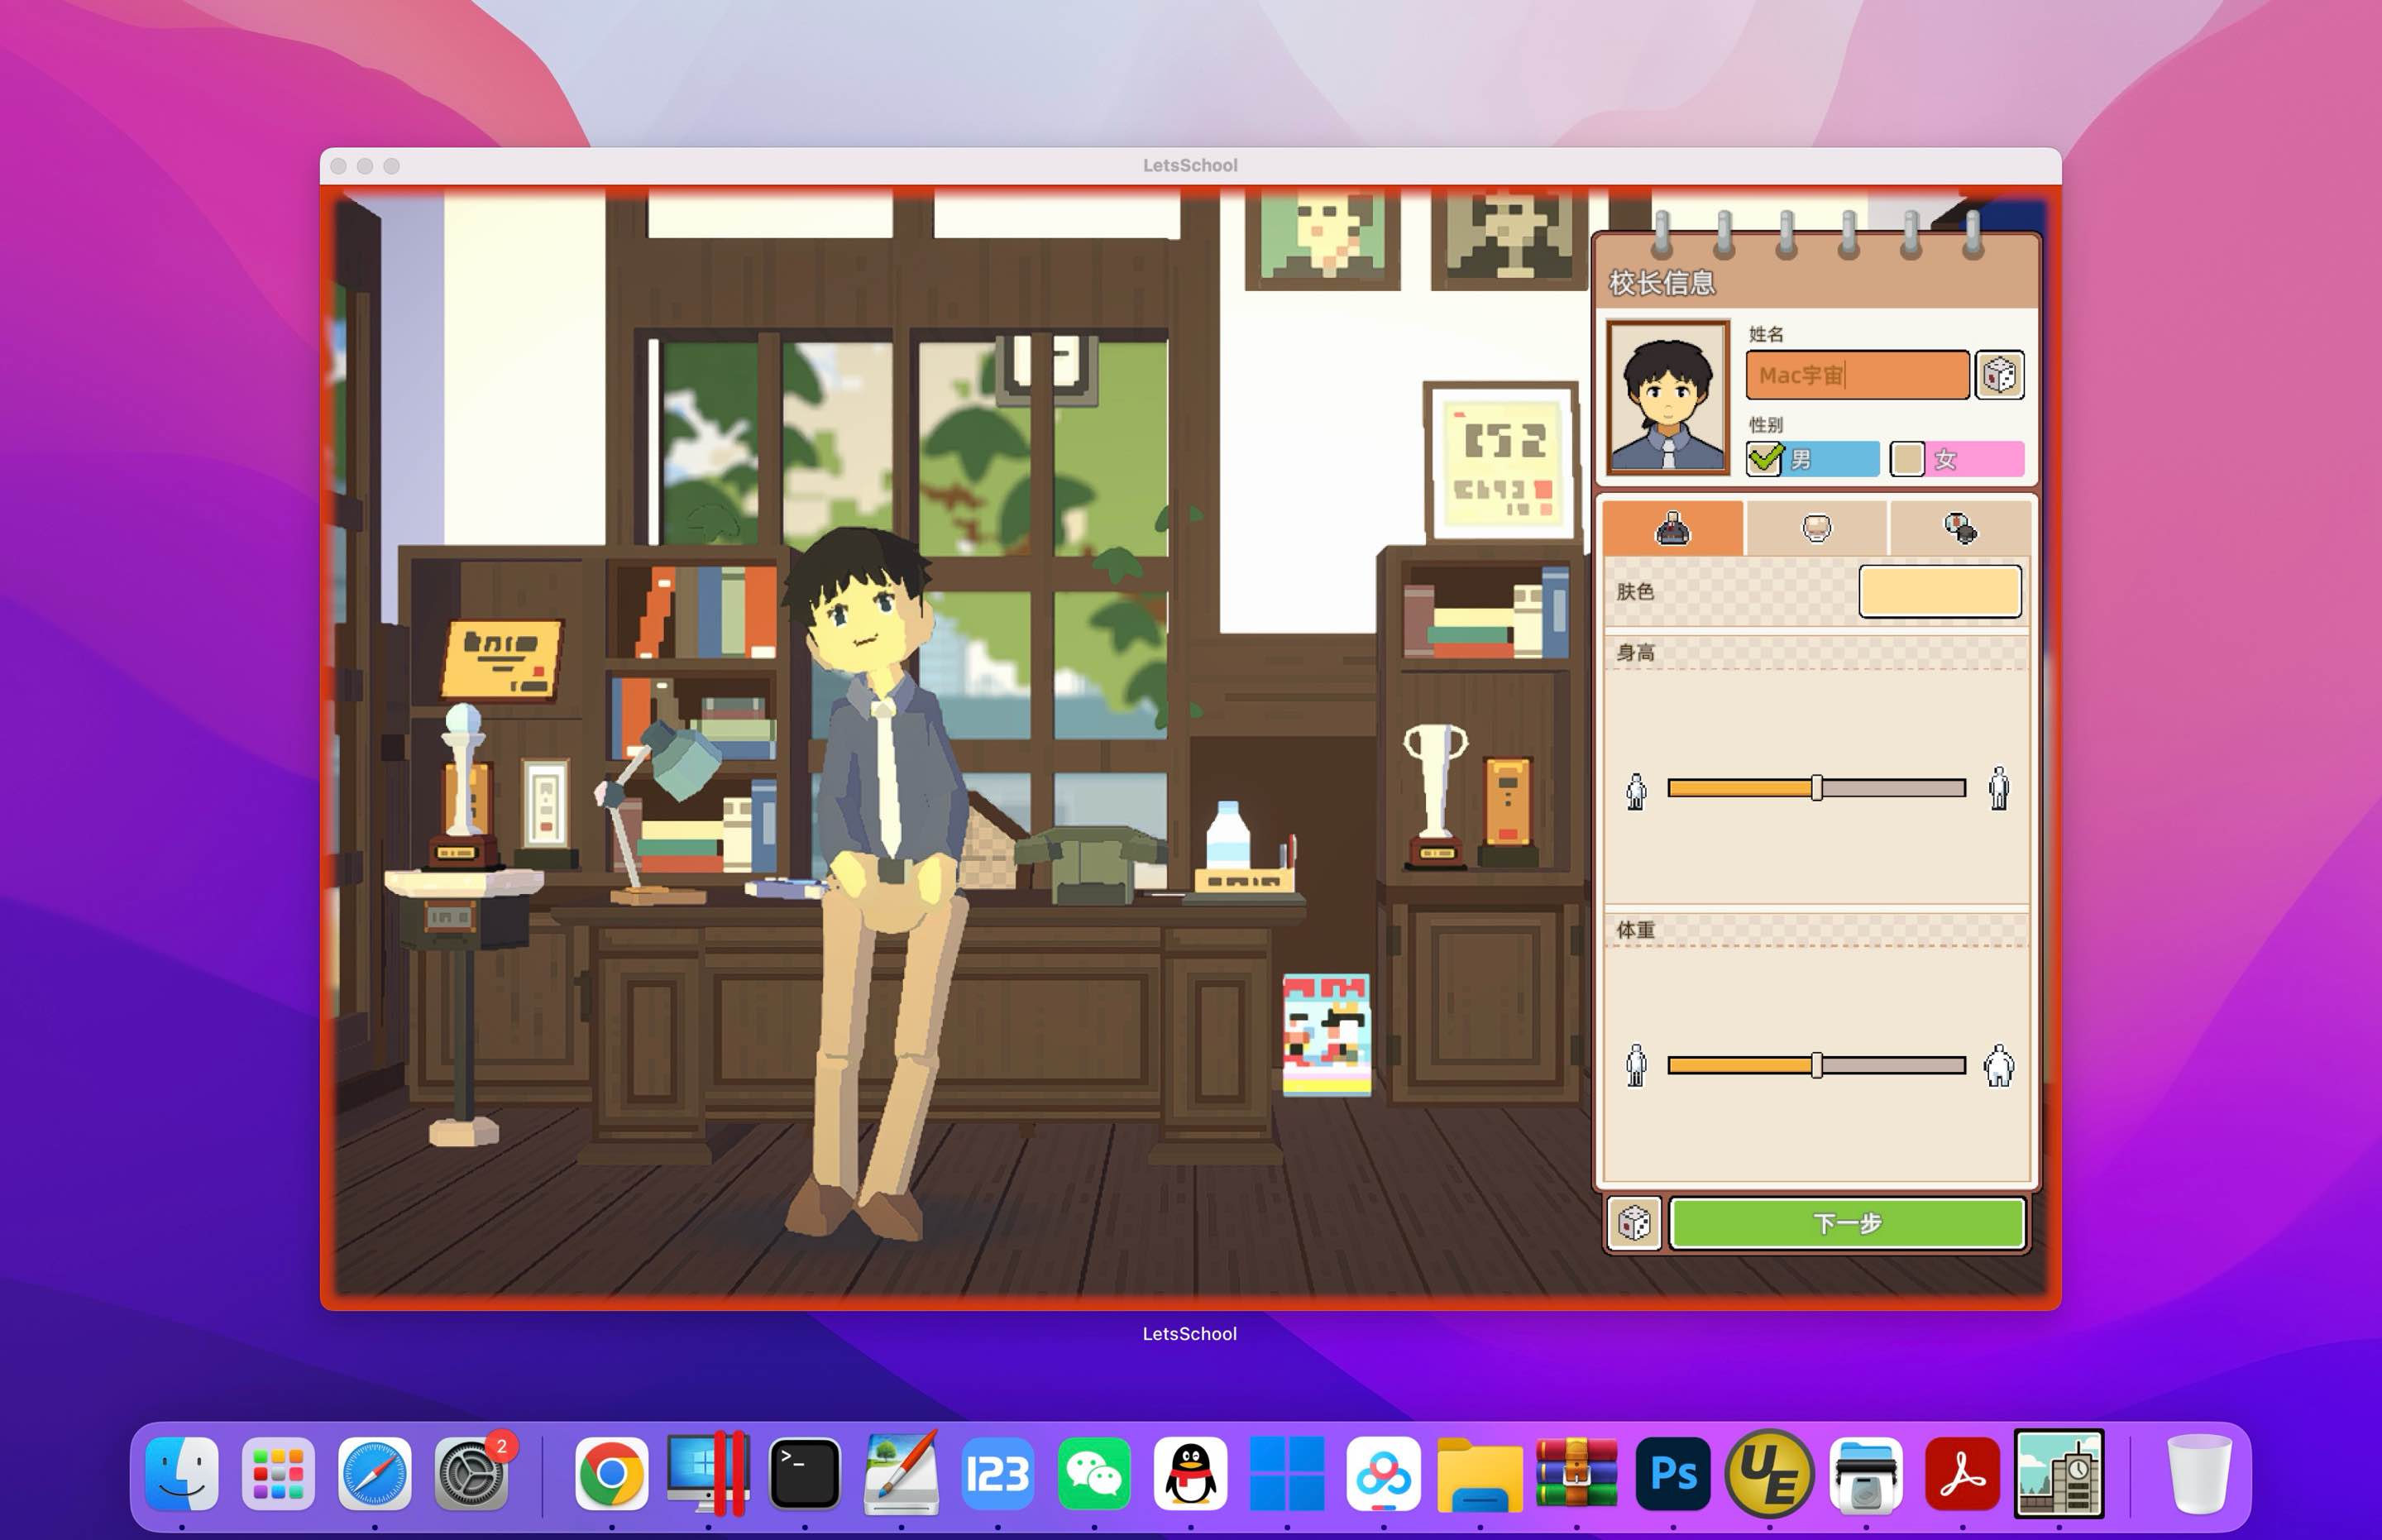The image size is (2382, 1540).
Task: Open System Preferences in the Dock
Action: point(471,1473)
